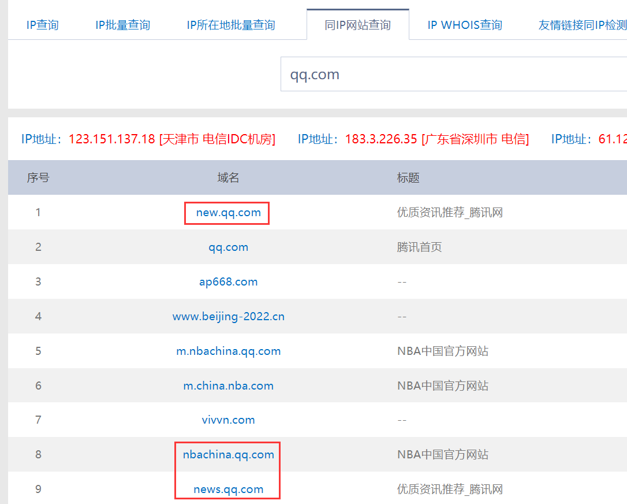
Task: Open www.beijing-2022.cn link
Action: click(x=228, y=317)
